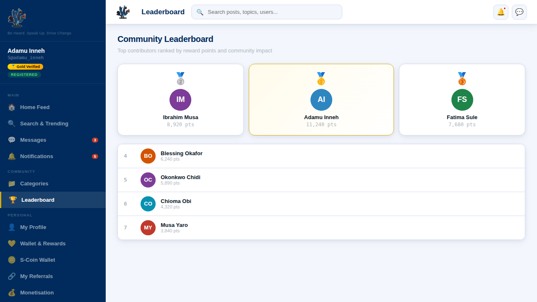Click the IM avatar of Ibrahim Musa
Viewport: 537px width, 302px height.
tap(180, 100)
